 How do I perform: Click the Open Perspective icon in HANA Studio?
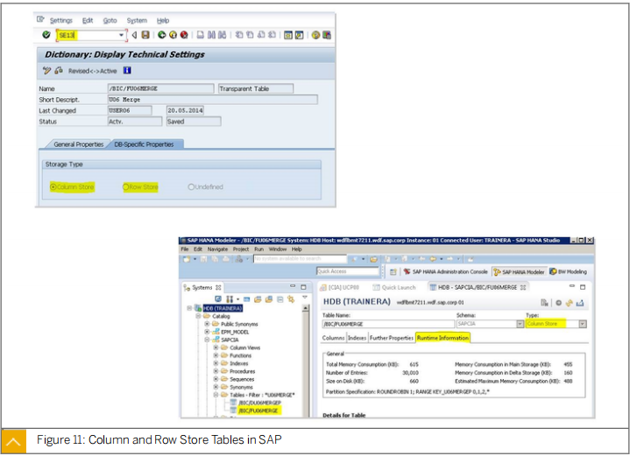[x=393, y=271]
